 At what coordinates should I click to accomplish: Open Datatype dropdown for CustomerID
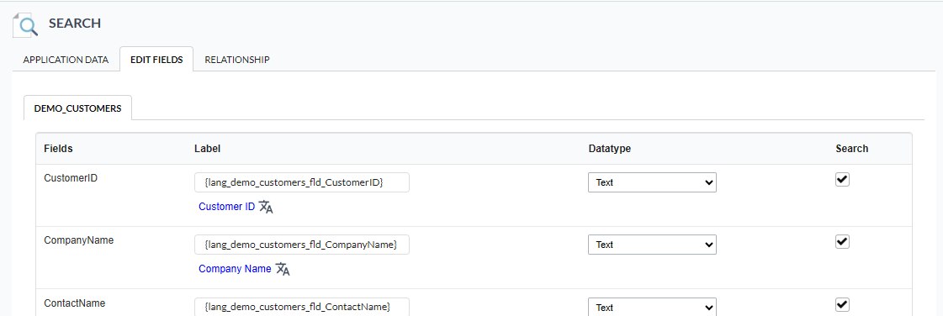(x=652, y=182)
